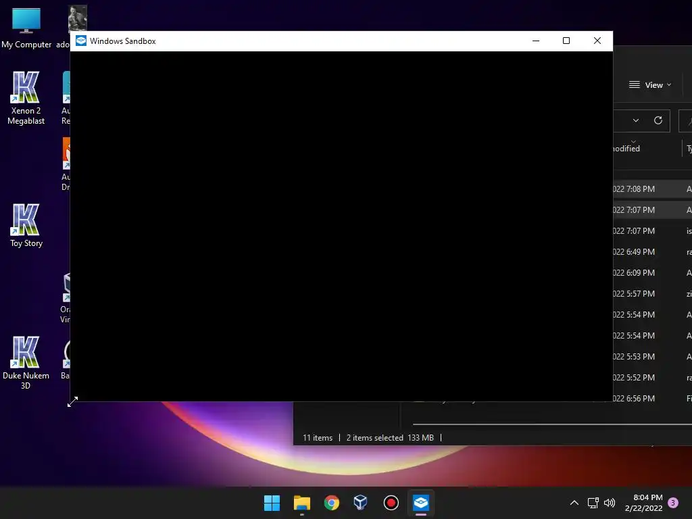Click the File Explorer horizontal scrollbar
Viewport: 692px width, 519px height.
point(552,424)
